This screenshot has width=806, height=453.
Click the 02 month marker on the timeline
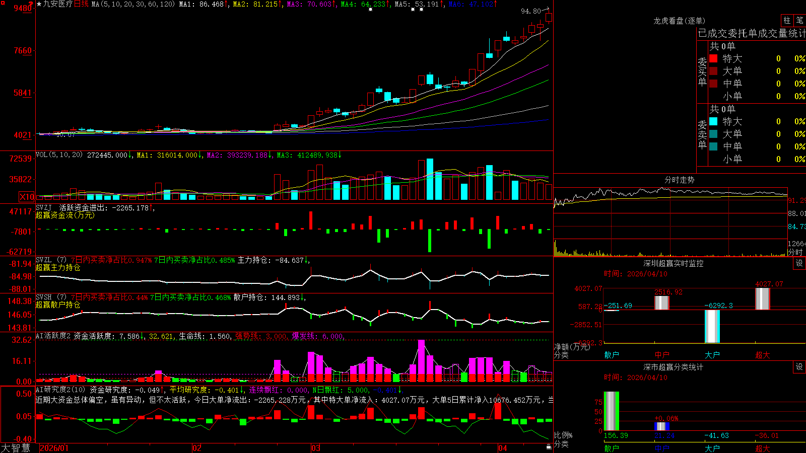click(x=197, y=448)
